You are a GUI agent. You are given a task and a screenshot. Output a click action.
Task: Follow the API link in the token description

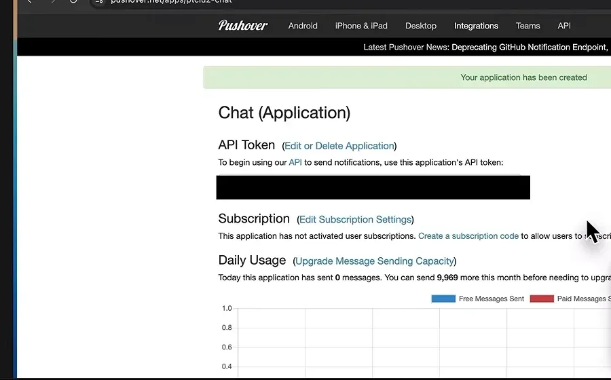pyautogui.click(x=295, y=162)
